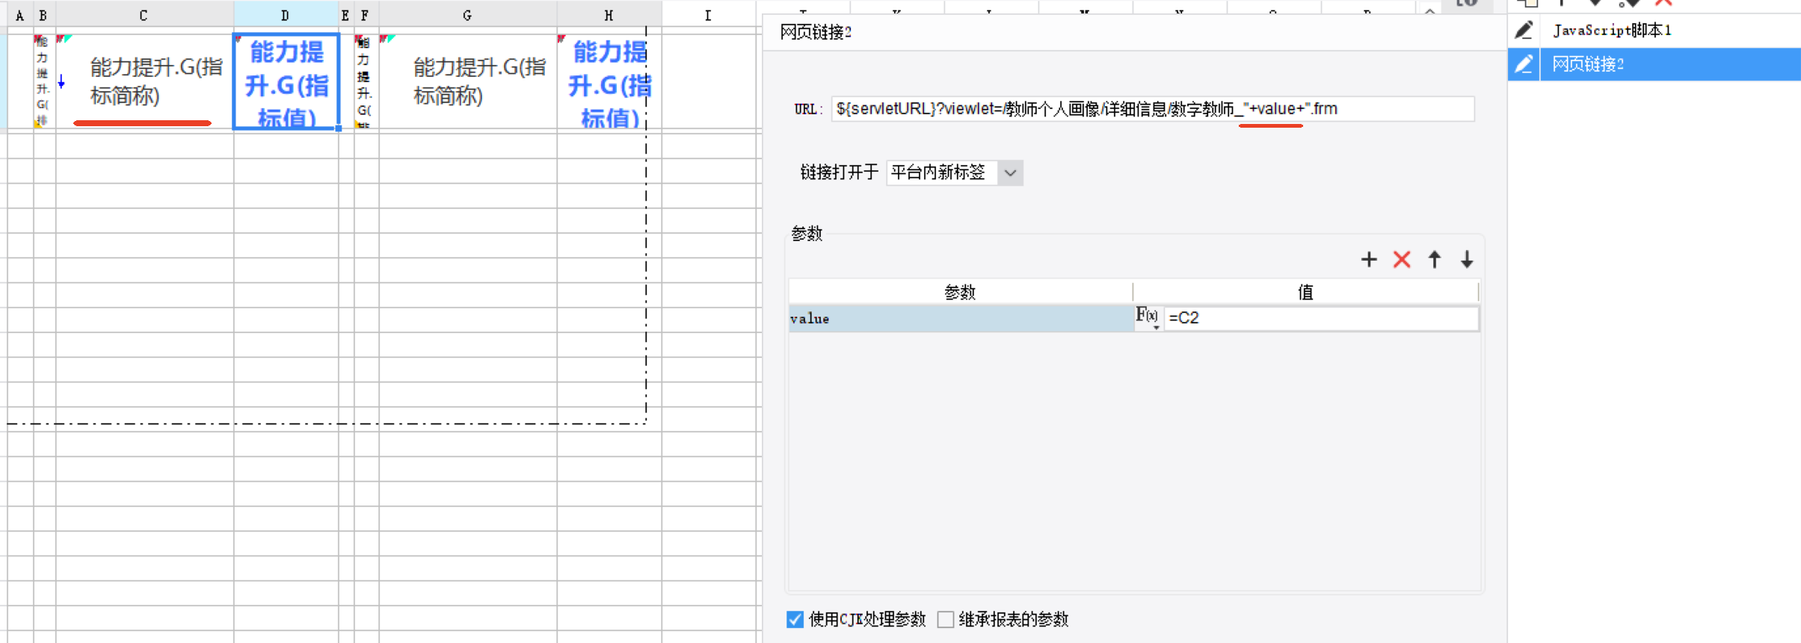This screenshot has height=643, width=1801.
Task: Click column header D
Action: 286,15
